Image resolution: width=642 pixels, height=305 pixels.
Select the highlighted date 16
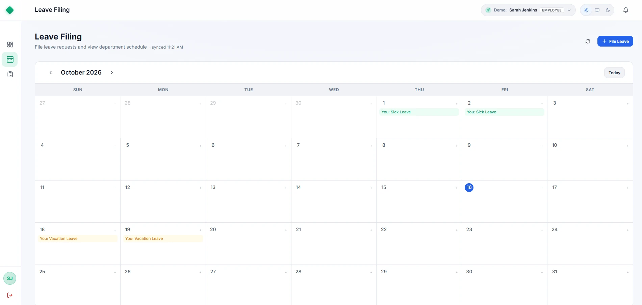pos(469,187)
